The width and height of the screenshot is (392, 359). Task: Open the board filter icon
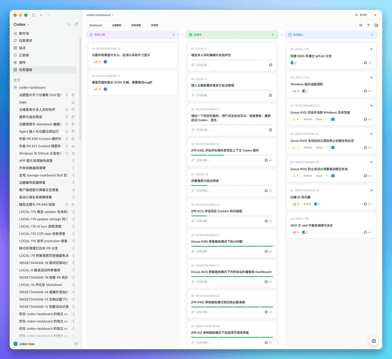[x=368, y=25]
